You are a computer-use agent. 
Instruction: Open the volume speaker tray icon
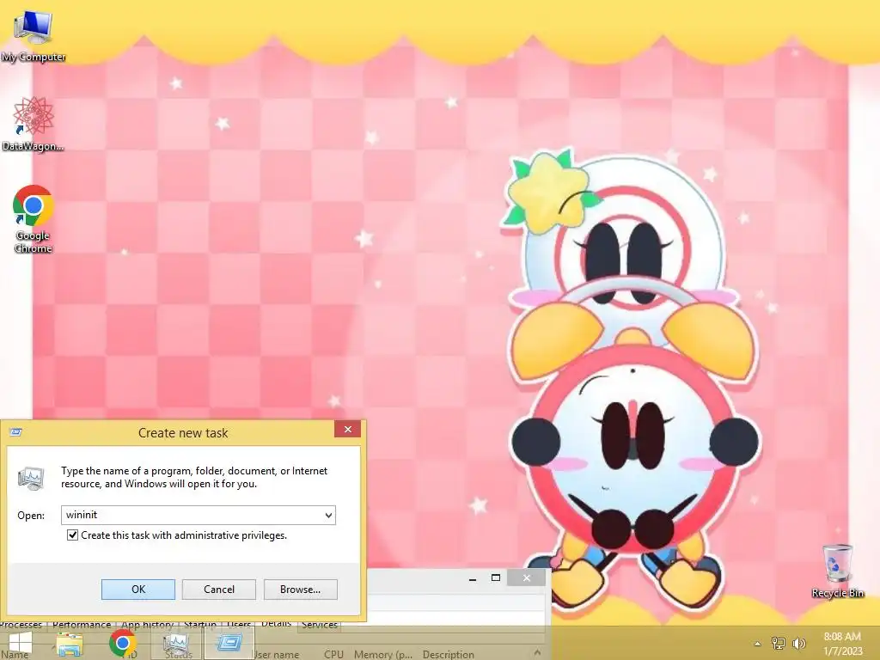(798, 644)
